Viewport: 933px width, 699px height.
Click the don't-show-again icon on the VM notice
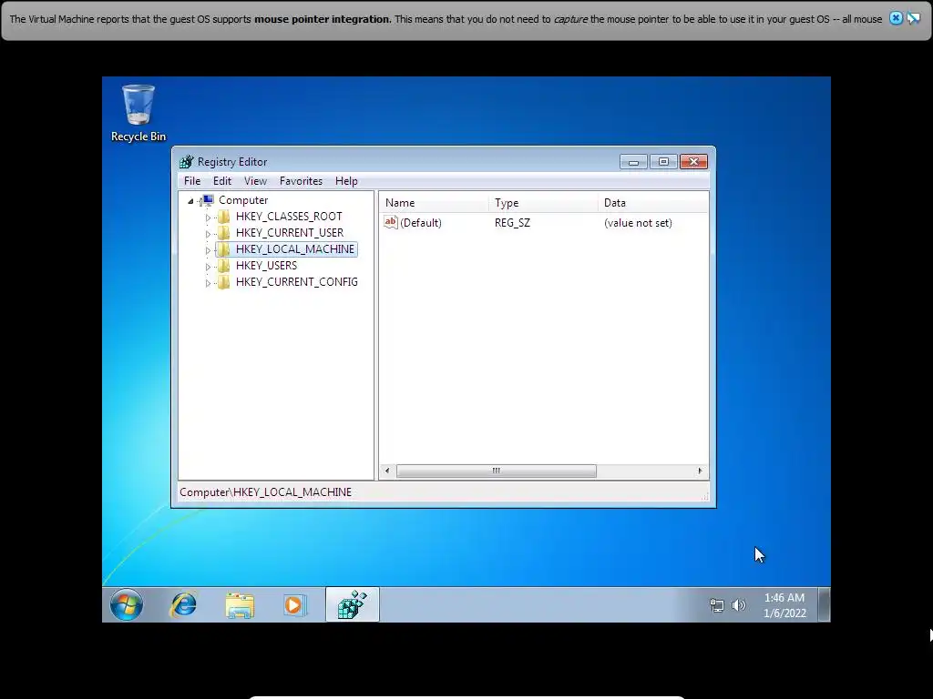(x=913, y=18)
